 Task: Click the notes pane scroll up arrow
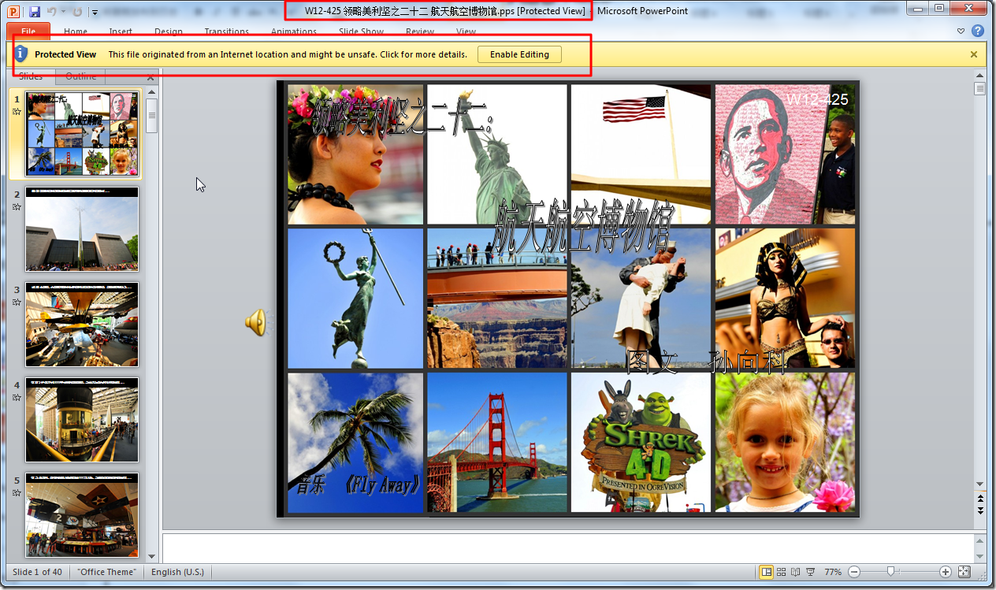980,540
